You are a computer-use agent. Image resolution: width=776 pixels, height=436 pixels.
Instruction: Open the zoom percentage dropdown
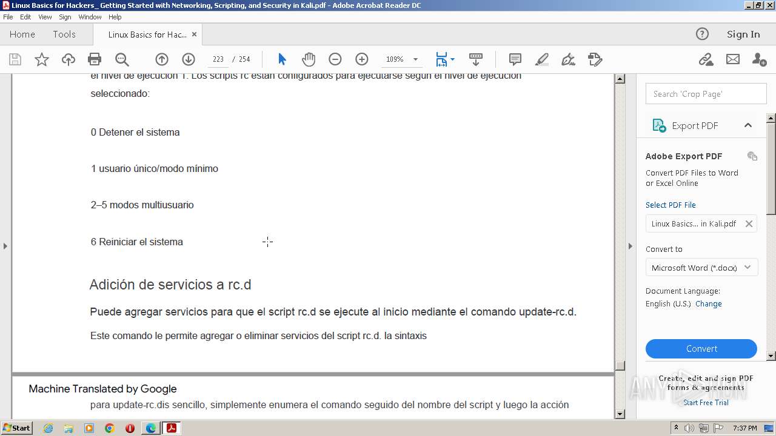point(415,59)
